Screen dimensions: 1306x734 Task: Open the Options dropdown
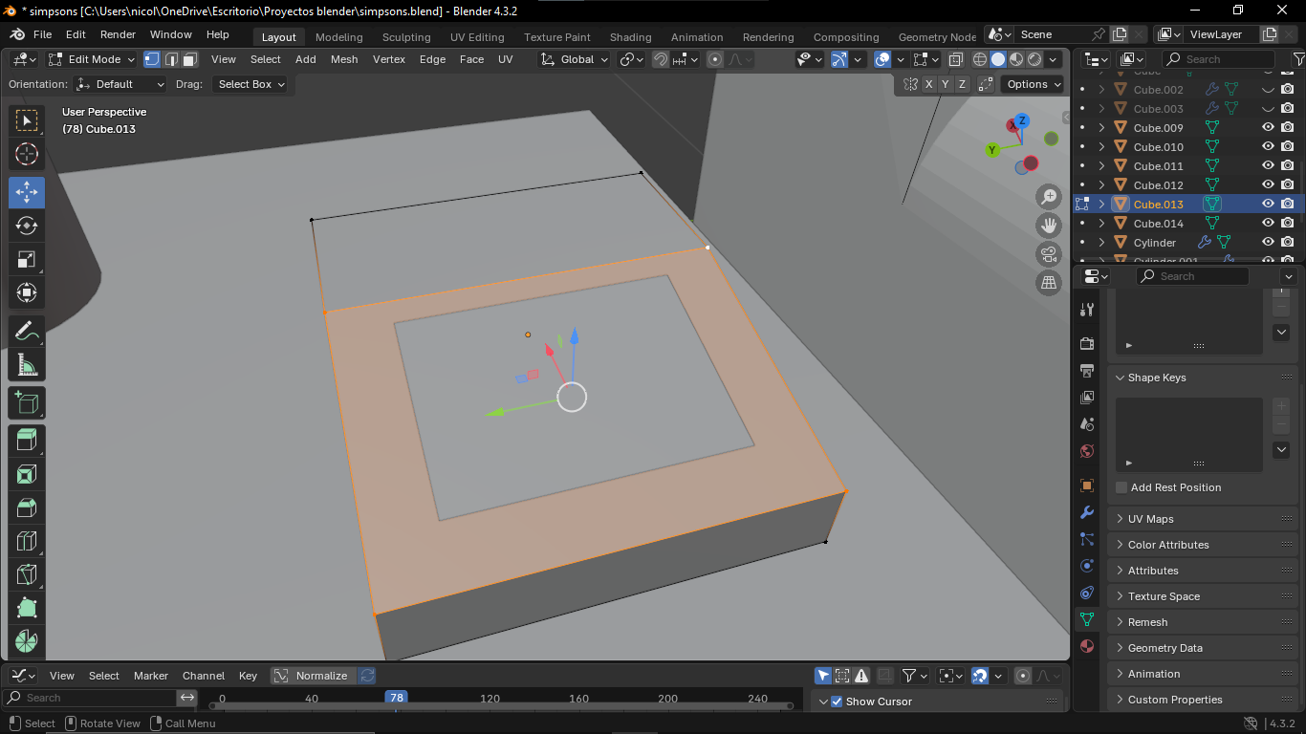coord(1034,84)
